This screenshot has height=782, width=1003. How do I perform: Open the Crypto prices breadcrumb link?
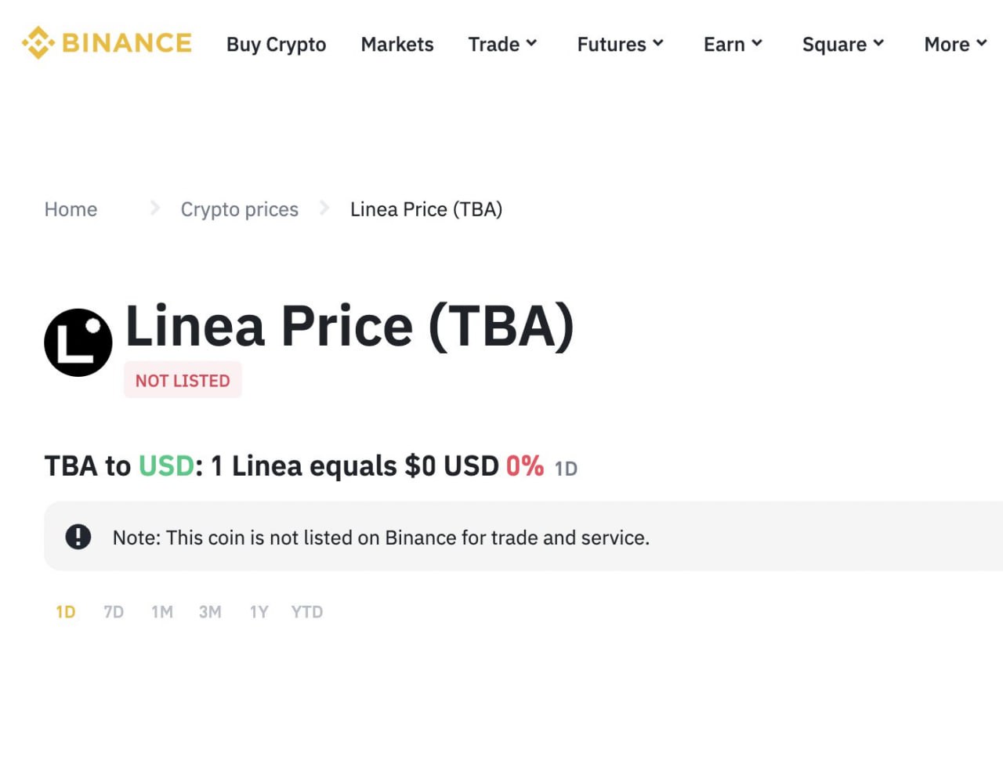[239, 209]
